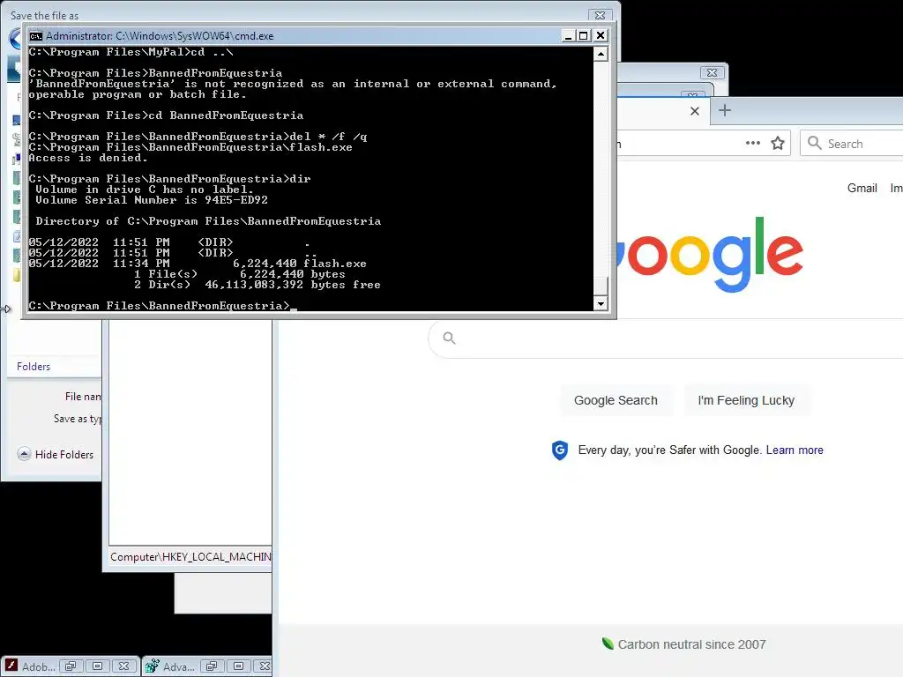Click the '2 Dir(s) 46,113,083,392 bytes free' line
The width and height of the screenshot is (903, 677).
pyautogui.click(x=257, y=285)
